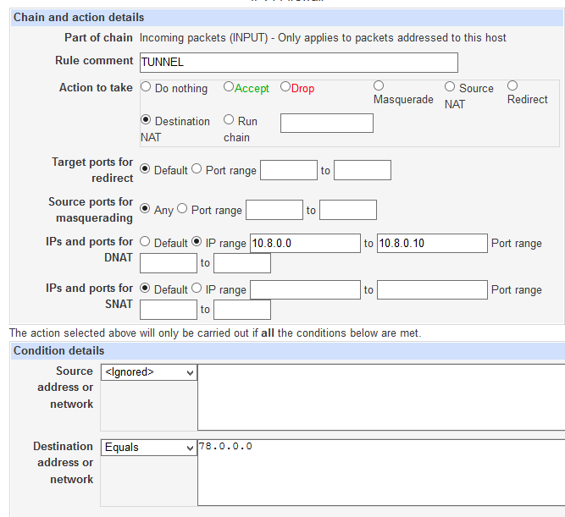The image size is (565, 517).
Task: Choose the Redirect action radio button
Action: point(512,85)
